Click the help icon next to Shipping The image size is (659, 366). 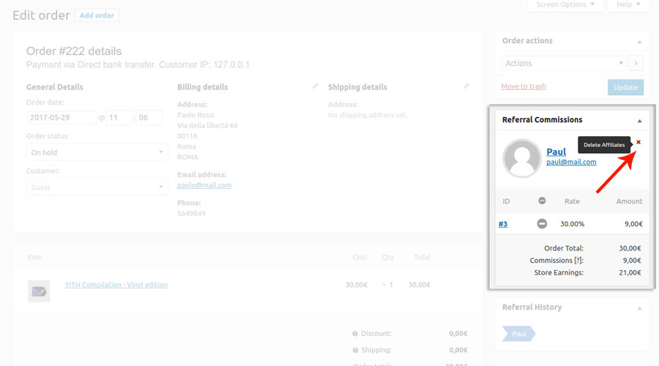[x=355, y=350]
